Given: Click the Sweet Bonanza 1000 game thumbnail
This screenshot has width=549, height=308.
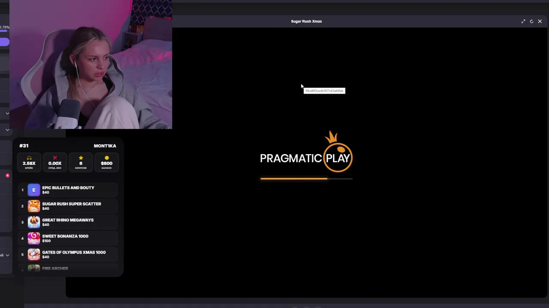Looking at the screenshot, I should coord(34,238).
